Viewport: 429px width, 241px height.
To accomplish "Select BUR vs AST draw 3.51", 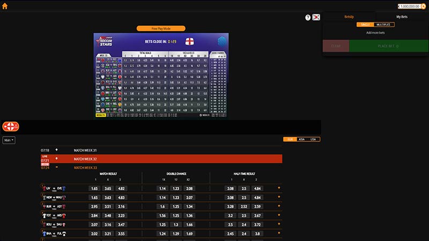I will tap(108, 207).
